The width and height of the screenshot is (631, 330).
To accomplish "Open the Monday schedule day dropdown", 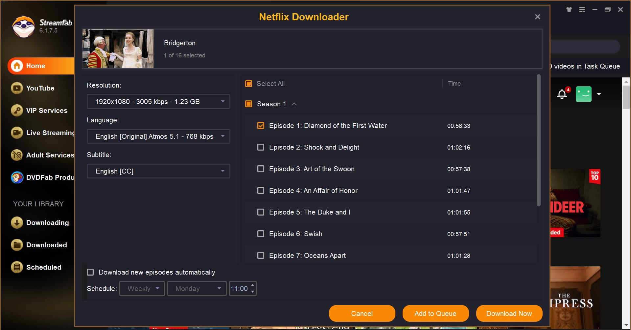I will [x=197, y=289].
